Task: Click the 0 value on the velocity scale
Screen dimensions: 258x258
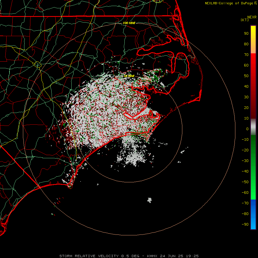Action: coord(247,129)
